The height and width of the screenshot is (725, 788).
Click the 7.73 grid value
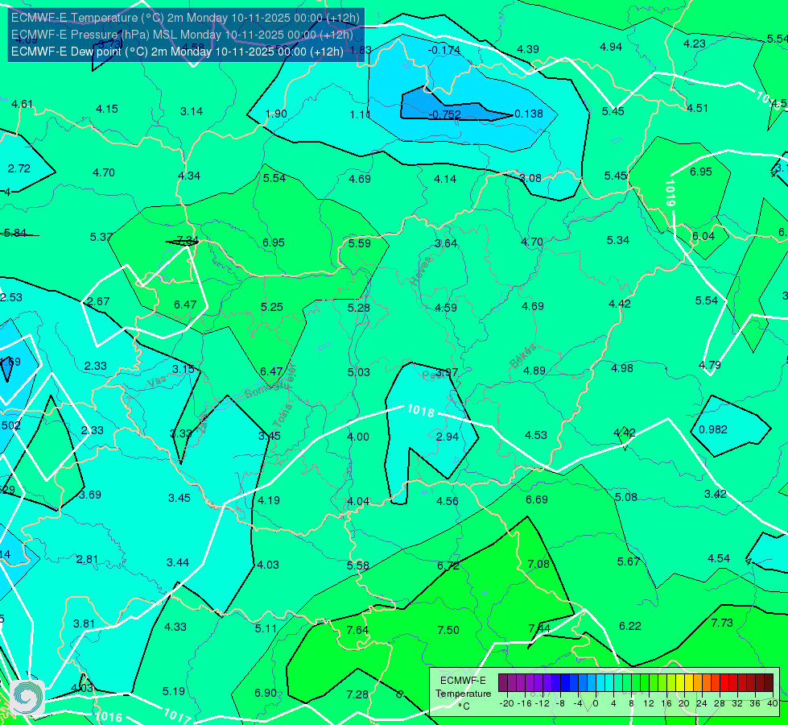point(722,623)
